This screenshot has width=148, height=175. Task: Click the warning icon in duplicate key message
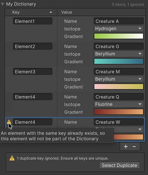(12, 158)
